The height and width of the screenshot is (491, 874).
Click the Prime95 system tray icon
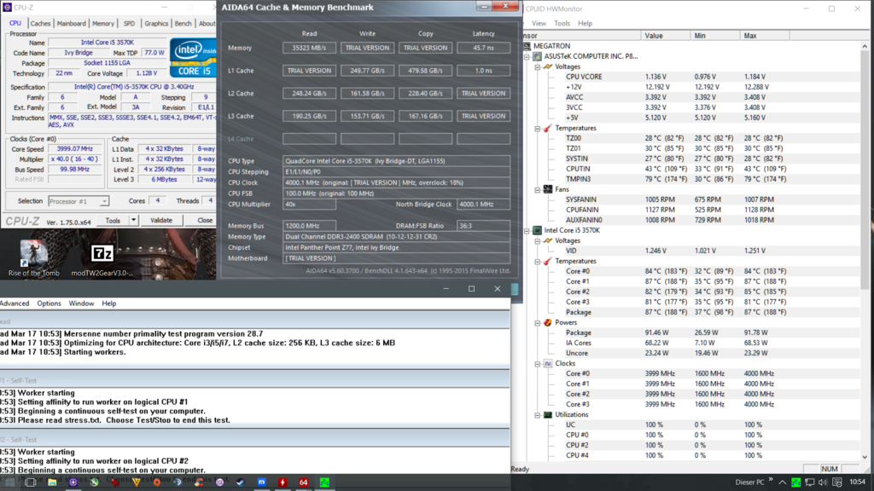(x=796, y=482)
